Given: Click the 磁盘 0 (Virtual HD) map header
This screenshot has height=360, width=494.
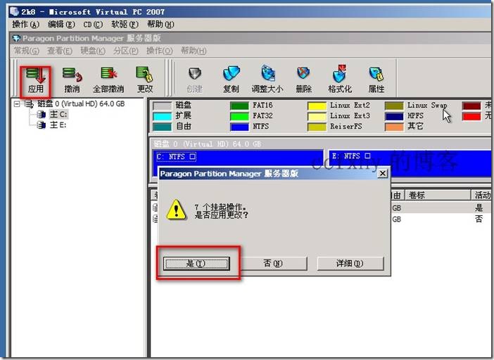Looking at the screenshot, I should pos(320,144).
